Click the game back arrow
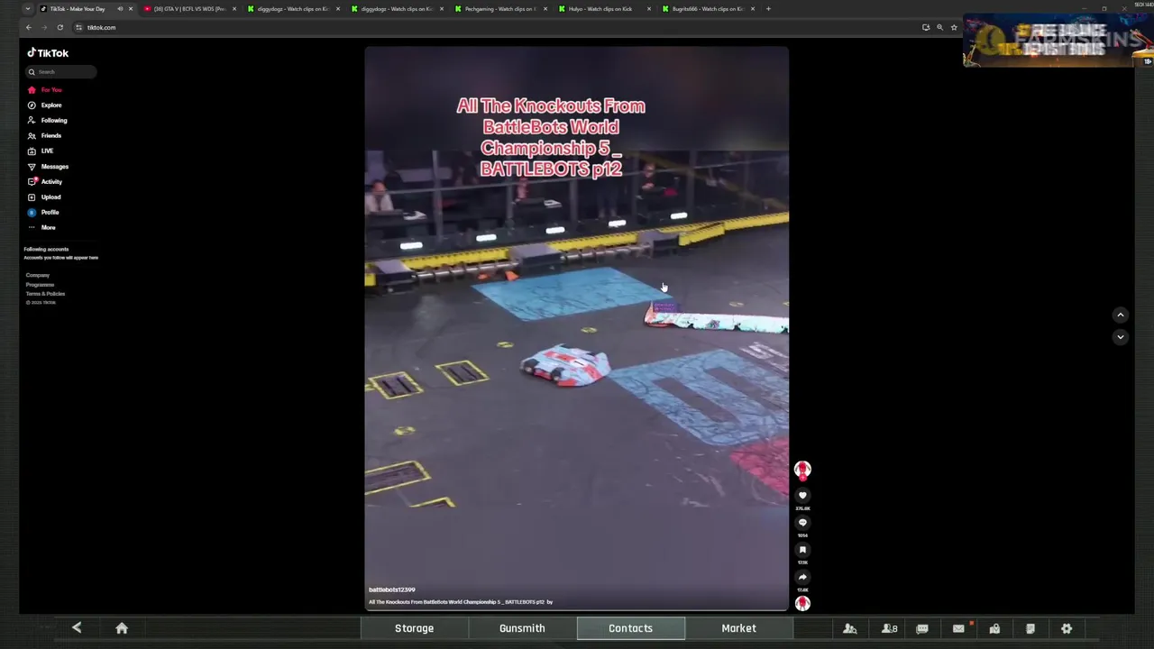The image size is (1154, 649). click(77, 628)
